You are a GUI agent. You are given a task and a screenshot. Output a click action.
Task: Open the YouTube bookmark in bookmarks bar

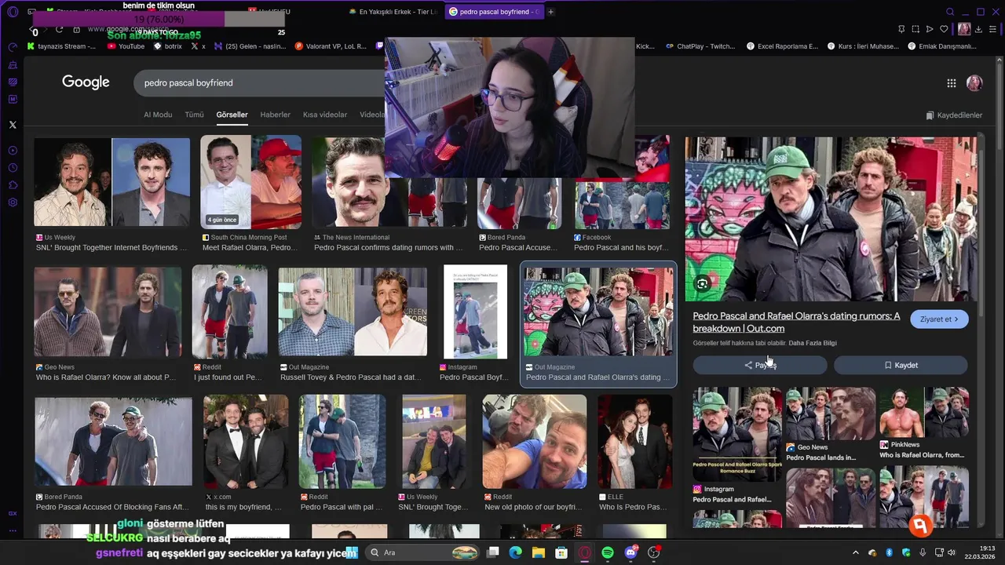[126, 46]
